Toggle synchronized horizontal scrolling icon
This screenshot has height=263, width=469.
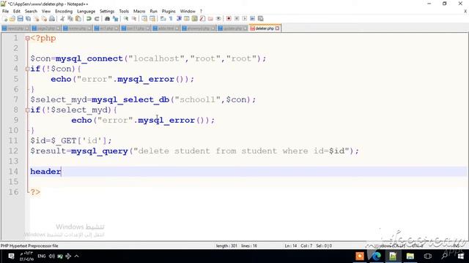[152, 18]
